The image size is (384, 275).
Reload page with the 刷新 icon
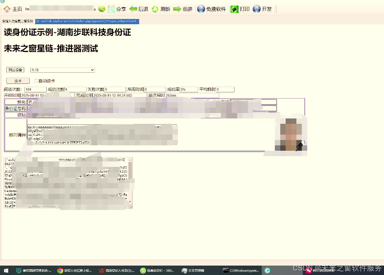[x=155, y=9]
